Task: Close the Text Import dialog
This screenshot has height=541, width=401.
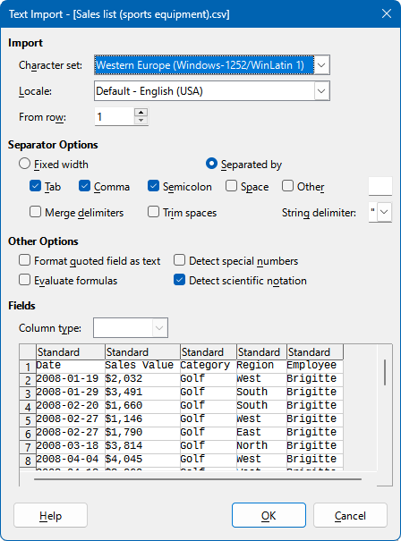Action: 387,13
